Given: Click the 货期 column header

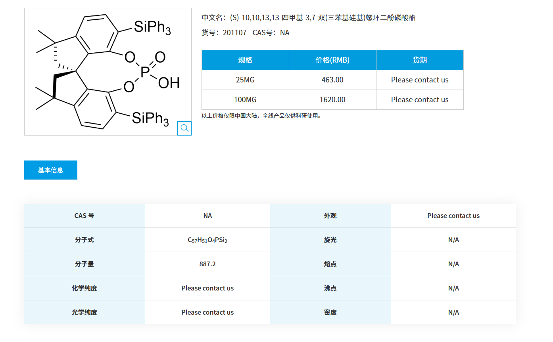Looking at the screenshot, I should tap(419, 60).
